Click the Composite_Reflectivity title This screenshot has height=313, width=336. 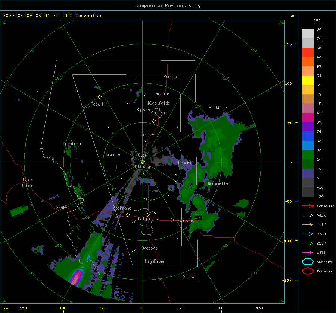click(168, 6)
